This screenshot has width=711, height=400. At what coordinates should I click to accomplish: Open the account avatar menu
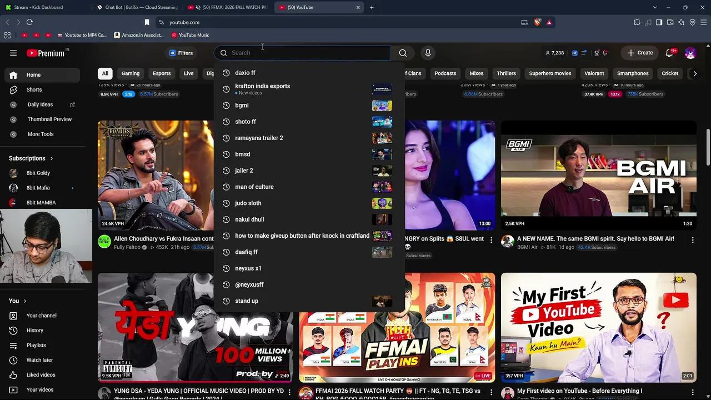click(x=690, y=53)
